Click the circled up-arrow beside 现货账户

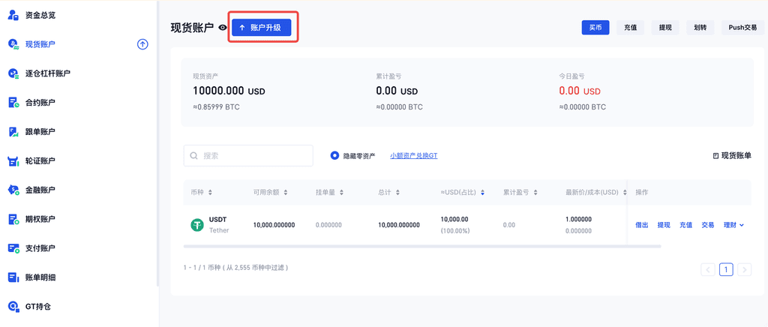(x=142, y=44)
